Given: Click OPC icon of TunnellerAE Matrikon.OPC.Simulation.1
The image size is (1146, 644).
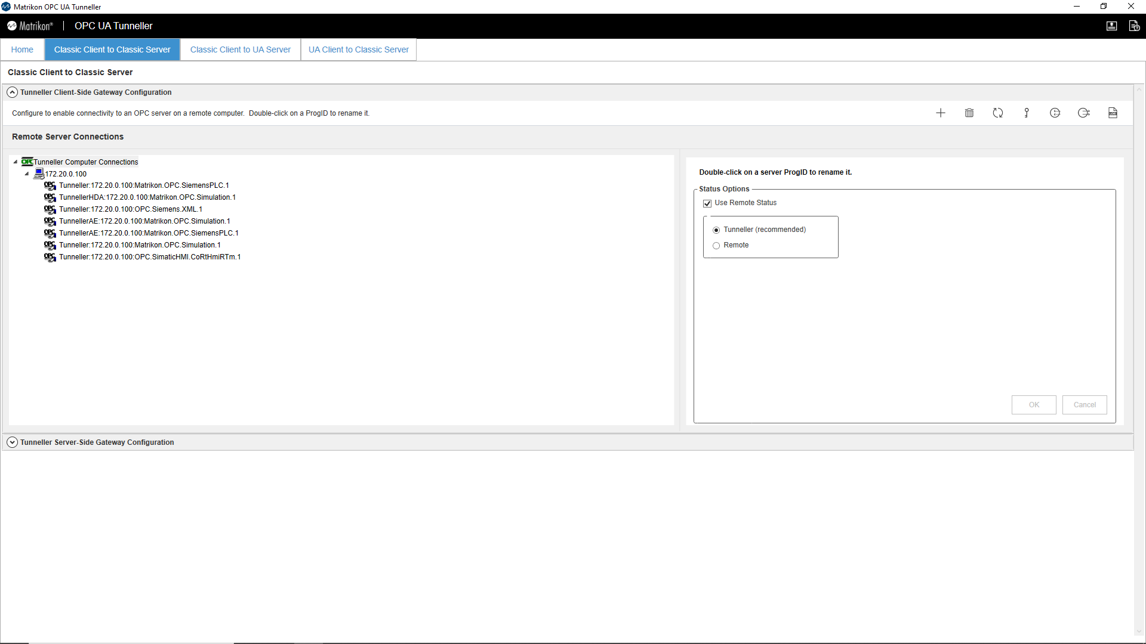Looking at the screenshot, I should tap(50, 221).
